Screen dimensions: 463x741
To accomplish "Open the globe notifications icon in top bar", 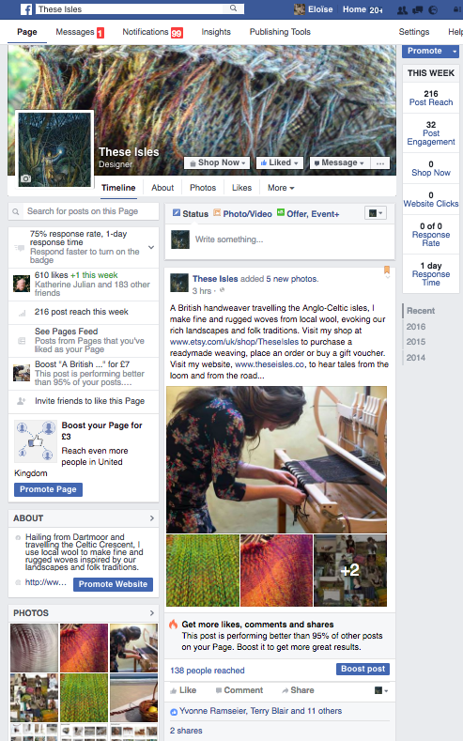I will tap(432, 10).
